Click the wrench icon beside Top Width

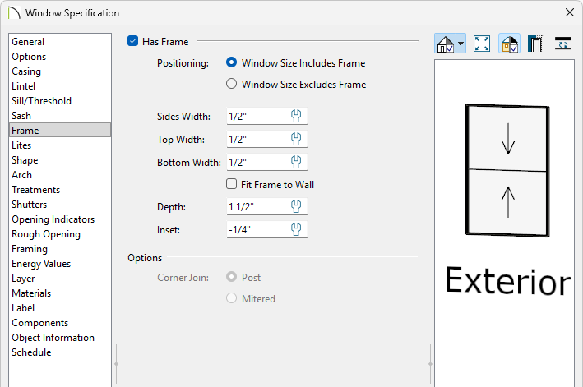296,139
